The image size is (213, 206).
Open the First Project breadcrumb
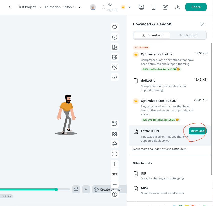coord(26,7)
